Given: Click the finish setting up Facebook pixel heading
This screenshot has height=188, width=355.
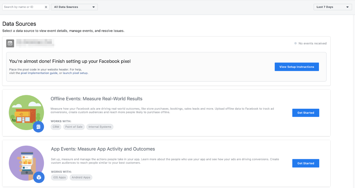Looking at the screenshot, I should click(x=70, y=61).
